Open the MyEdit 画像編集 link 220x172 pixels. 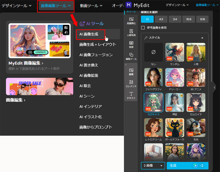click(26, 63)
